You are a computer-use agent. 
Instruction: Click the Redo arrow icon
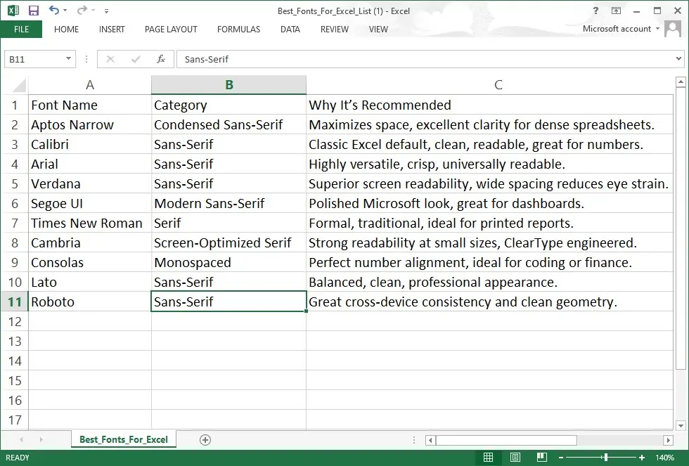82,10
